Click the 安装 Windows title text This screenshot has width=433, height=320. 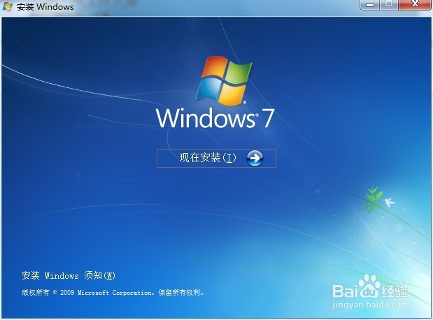tap(45, 6)
